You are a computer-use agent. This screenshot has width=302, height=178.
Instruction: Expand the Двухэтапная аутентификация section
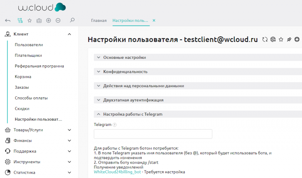(133, 100)
